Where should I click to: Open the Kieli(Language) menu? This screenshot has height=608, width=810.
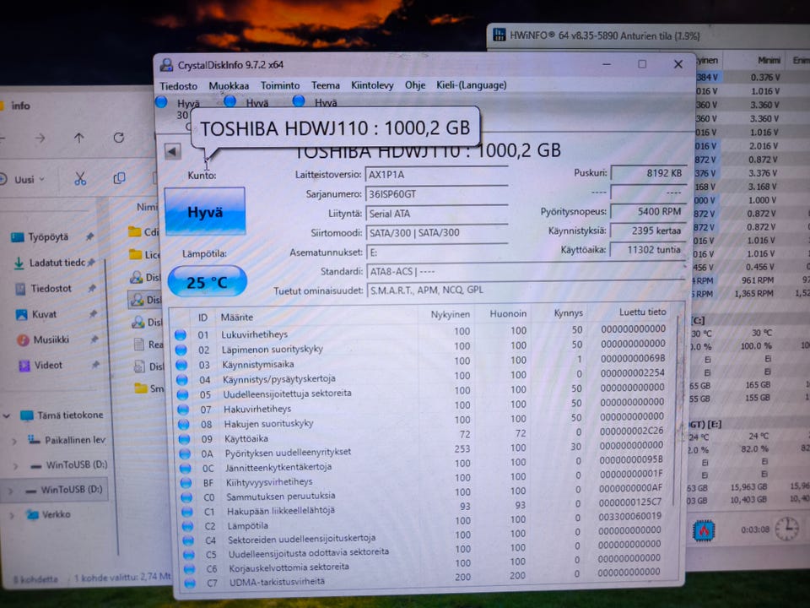click(471, 85)
